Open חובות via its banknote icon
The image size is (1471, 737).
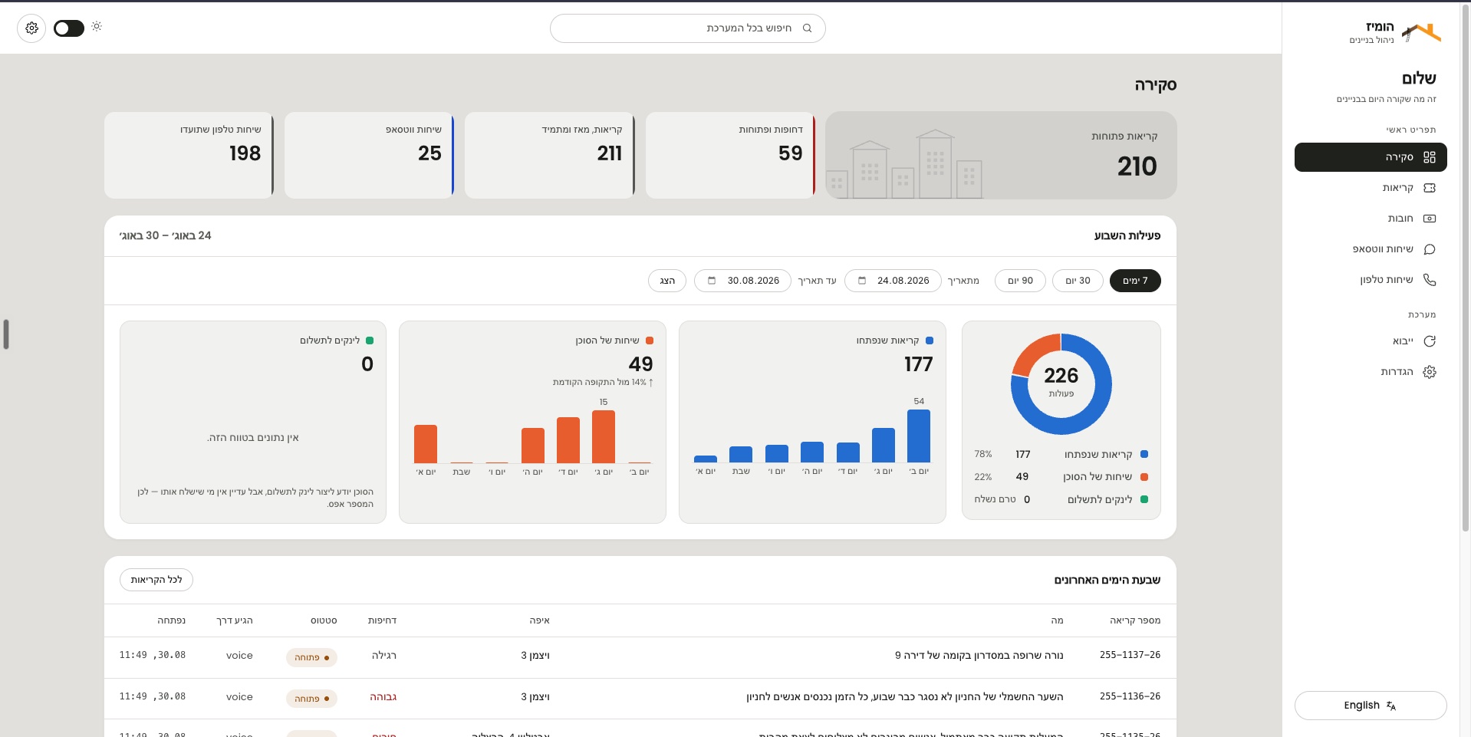click(x=1430, y=219)
